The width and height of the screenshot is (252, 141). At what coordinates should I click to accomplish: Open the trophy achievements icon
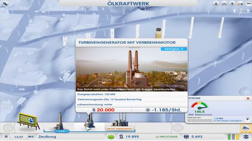point(232,4)
